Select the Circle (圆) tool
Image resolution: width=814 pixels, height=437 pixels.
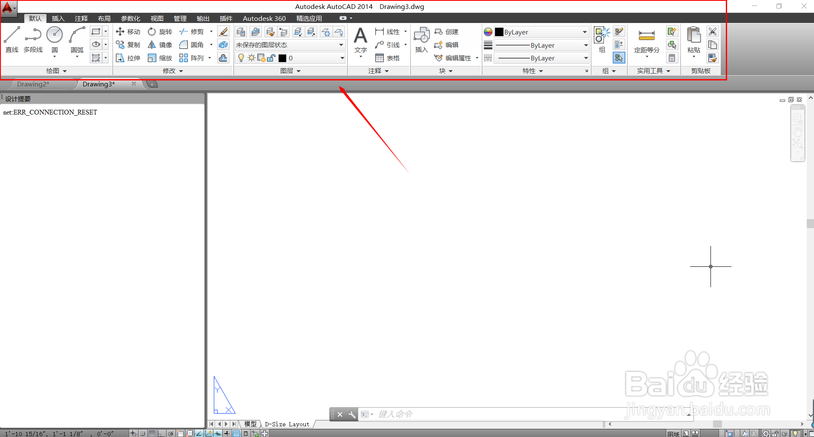pyautogui.click(x=55, y=40)
